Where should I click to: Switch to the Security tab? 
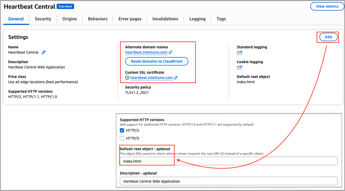click(x=43, y=19)
